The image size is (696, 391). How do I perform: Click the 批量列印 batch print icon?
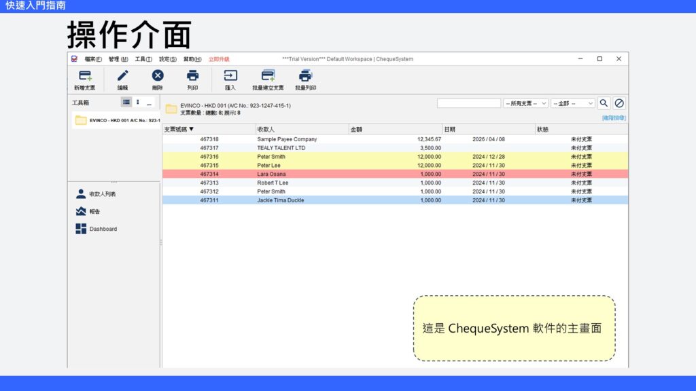(305, 76)
